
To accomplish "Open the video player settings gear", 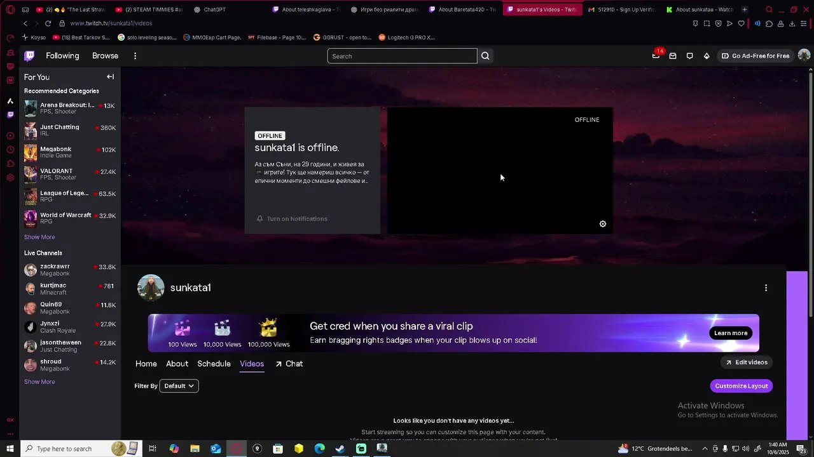I will click(603, 224).
